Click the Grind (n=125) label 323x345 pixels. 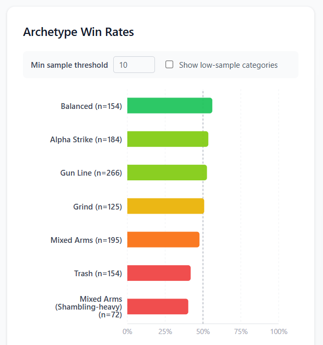click(98, 207)
